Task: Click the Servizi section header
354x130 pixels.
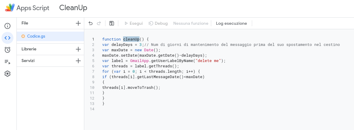Action: [x=28, y=61]
